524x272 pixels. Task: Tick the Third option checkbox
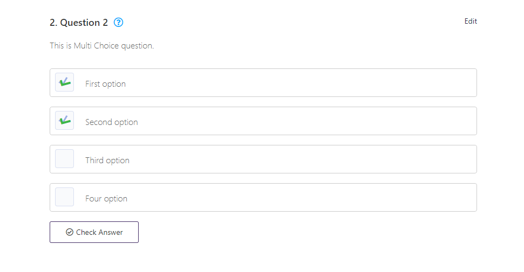point(65,159)
